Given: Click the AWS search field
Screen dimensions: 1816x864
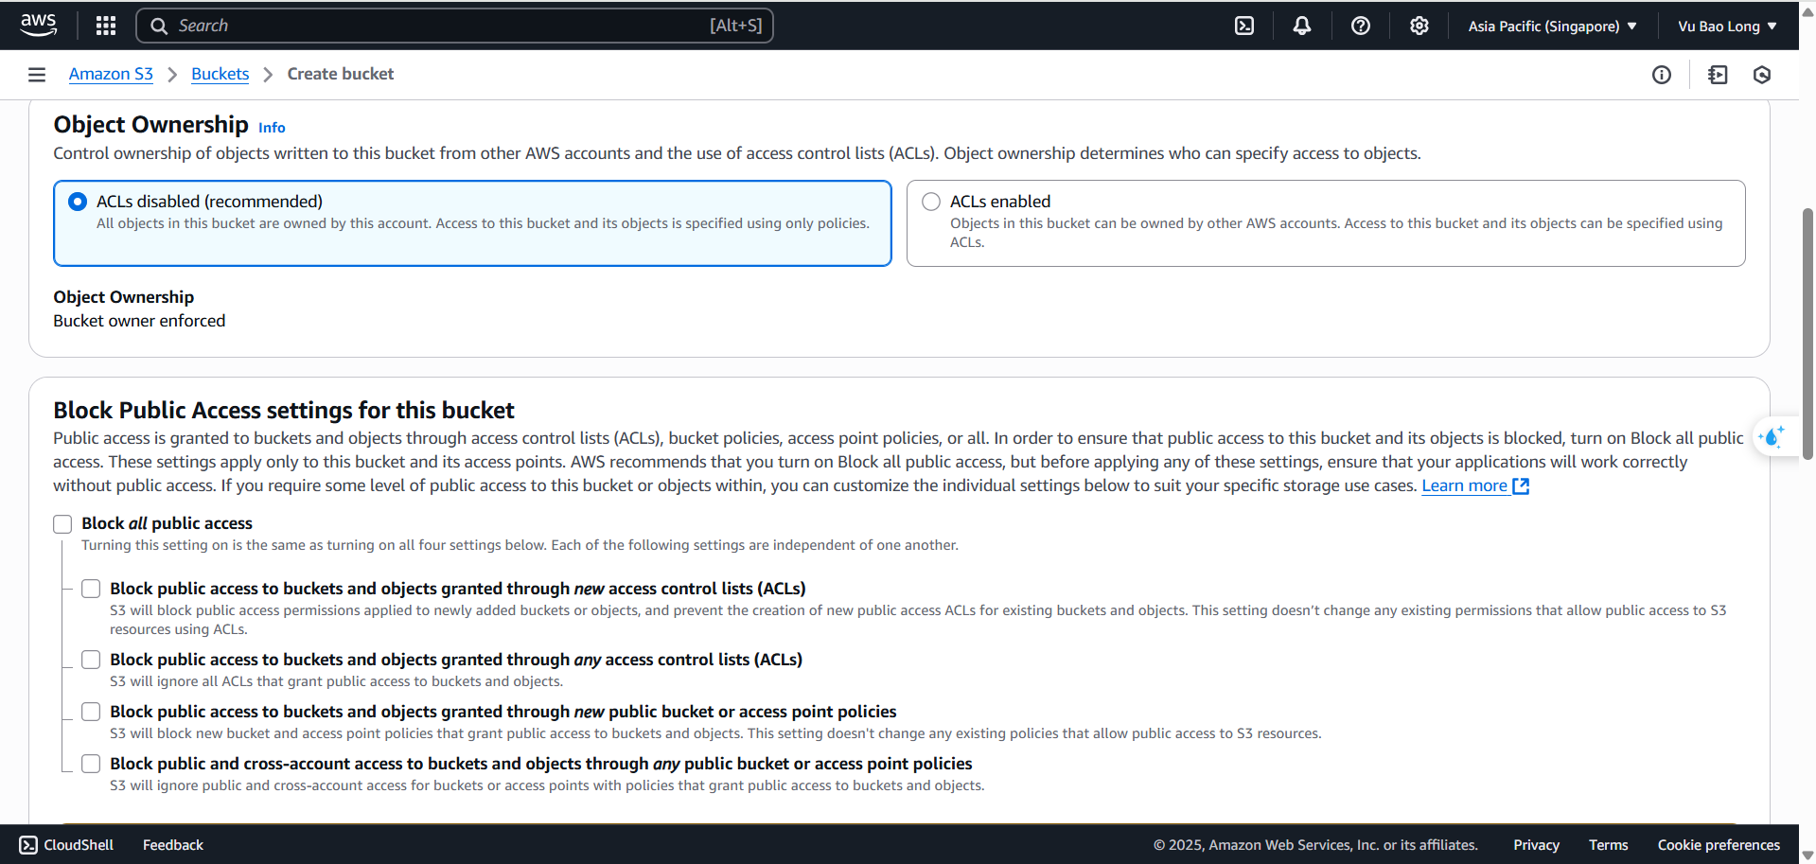Looking at the screenshot, I should coord(454,26).
